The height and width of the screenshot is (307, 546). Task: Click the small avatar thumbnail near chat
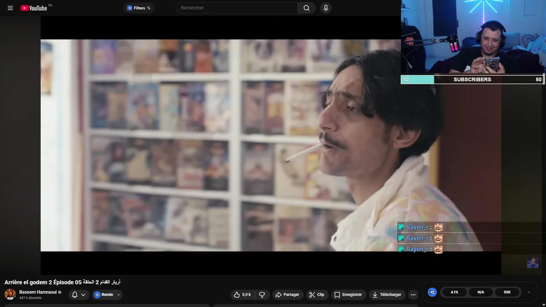click(x=532, y=263)
